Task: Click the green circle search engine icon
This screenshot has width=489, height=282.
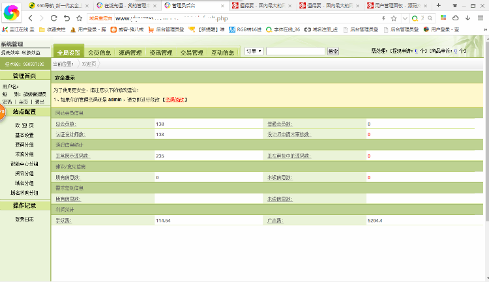Action: tap(415, 18)
